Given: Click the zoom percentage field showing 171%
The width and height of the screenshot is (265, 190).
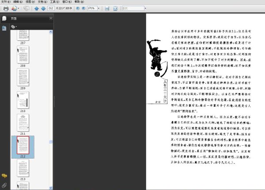Looking at the screenshot, I should 92,8.
